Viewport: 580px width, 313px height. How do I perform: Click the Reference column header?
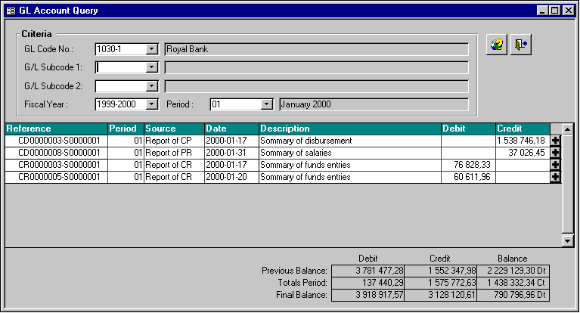tap(55, 129)
